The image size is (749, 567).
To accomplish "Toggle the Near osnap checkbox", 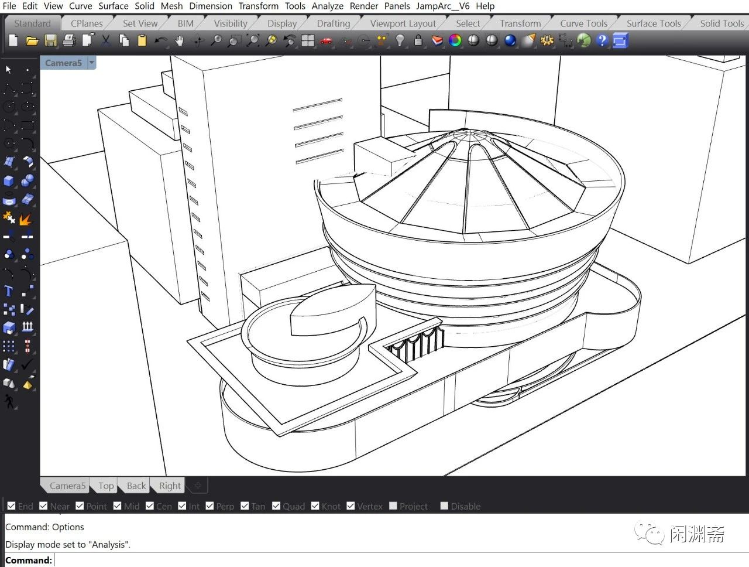I will (43, 506).
